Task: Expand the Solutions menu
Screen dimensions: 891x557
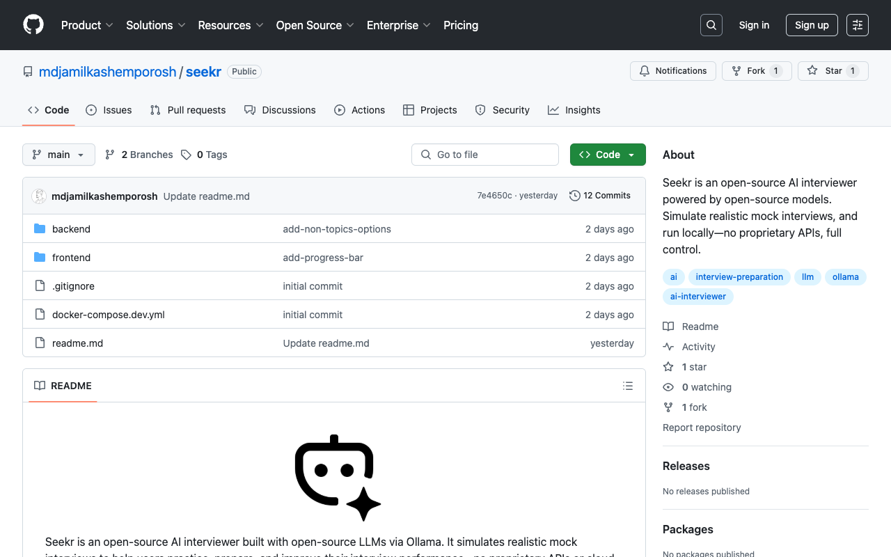Action: (x=156, y=25)
